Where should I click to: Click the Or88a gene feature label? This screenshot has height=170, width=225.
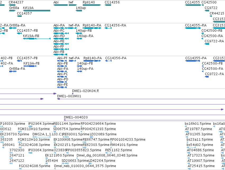[14, 8]
